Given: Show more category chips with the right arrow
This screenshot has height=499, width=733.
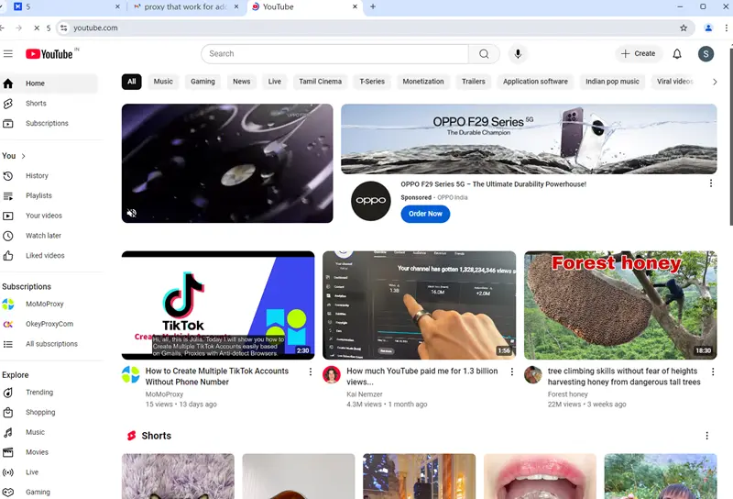Looking at the screenshot, I should (715, 82).
